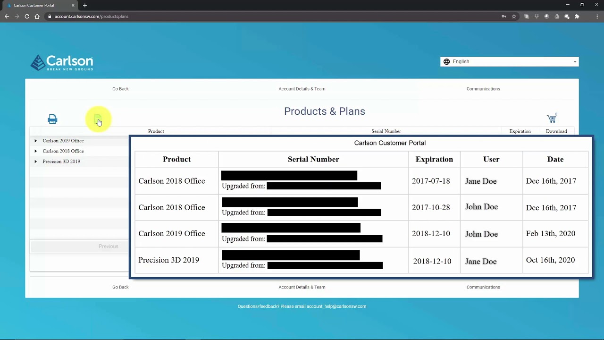Go back in browser history

click(7, 17)
